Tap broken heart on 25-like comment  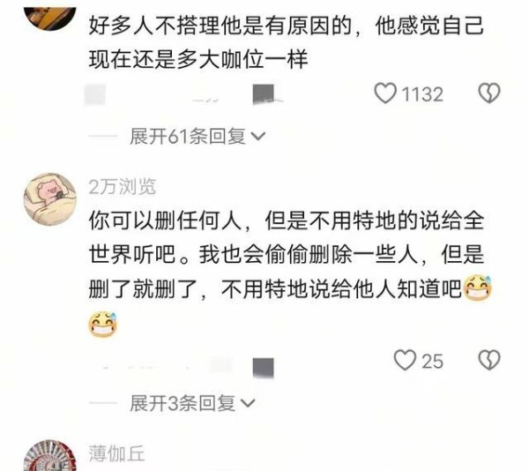pos(489,361)
